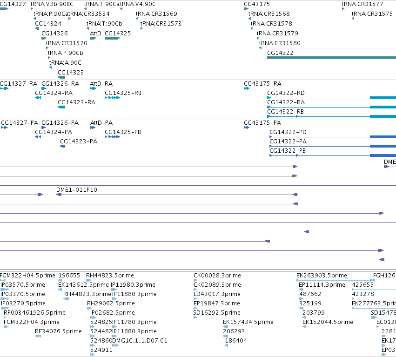Viewport: 396px width, 357px height.
Task: Open protein CG14322-PB
Action: tap(333, 155)
